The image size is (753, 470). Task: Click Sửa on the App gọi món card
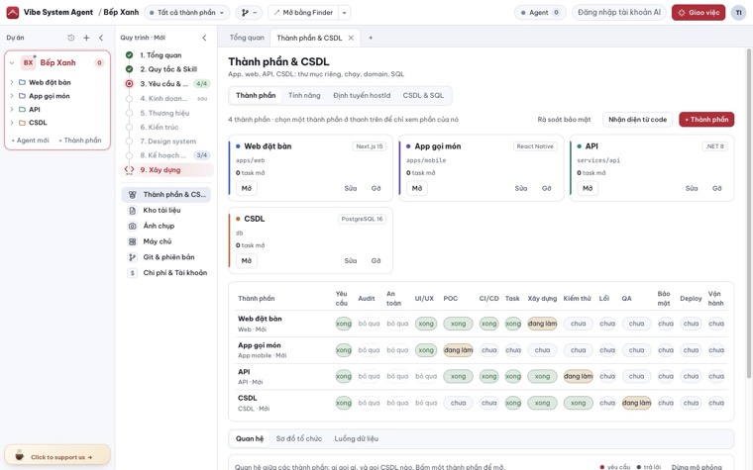[520, 188]
